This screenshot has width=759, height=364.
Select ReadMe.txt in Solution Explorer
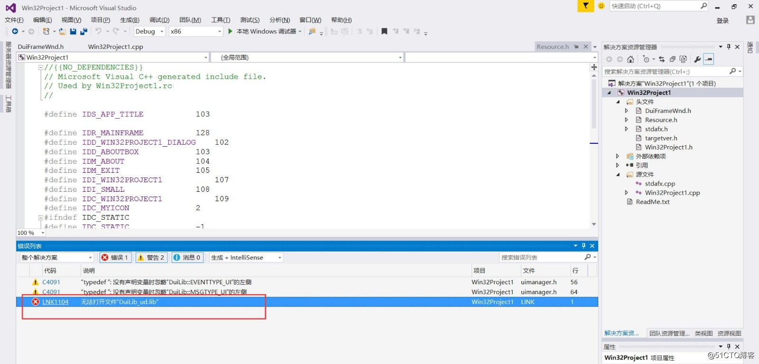click(x=653, y=202)
